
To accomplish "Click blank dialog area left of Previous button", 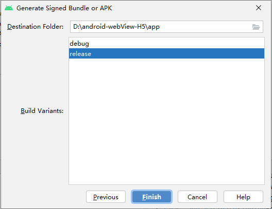I will pos(43,197).
